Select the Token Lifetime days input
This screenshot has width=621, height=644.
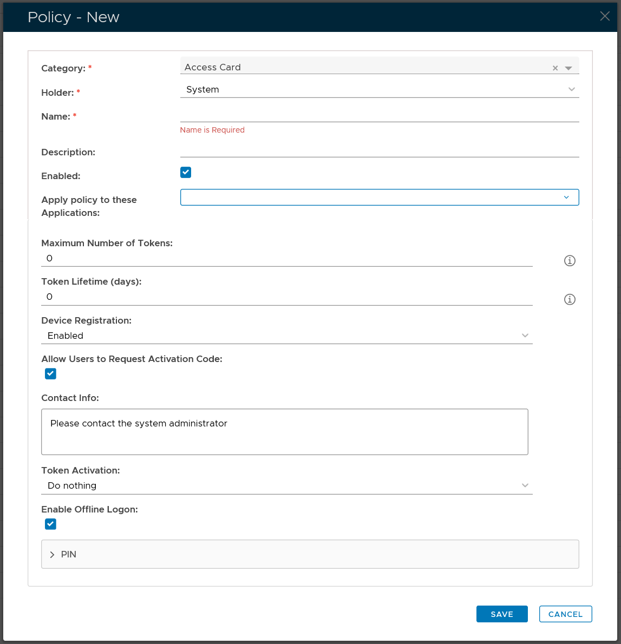tap(286, 297)
